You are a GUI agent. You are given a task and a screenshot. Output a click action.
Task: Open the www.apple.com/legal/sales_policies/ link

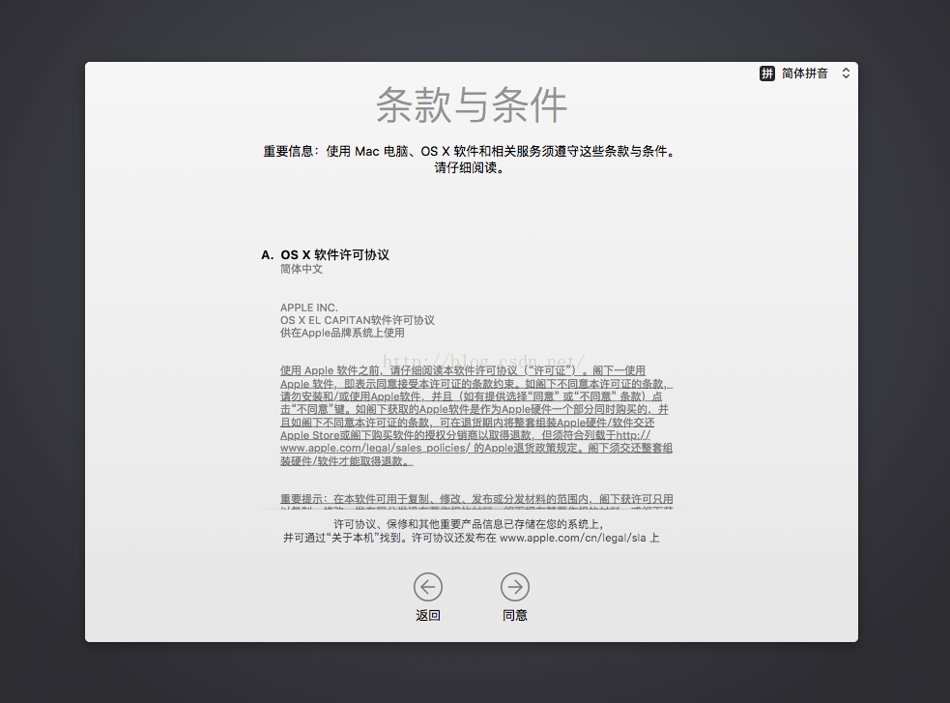tap(375, 448)
